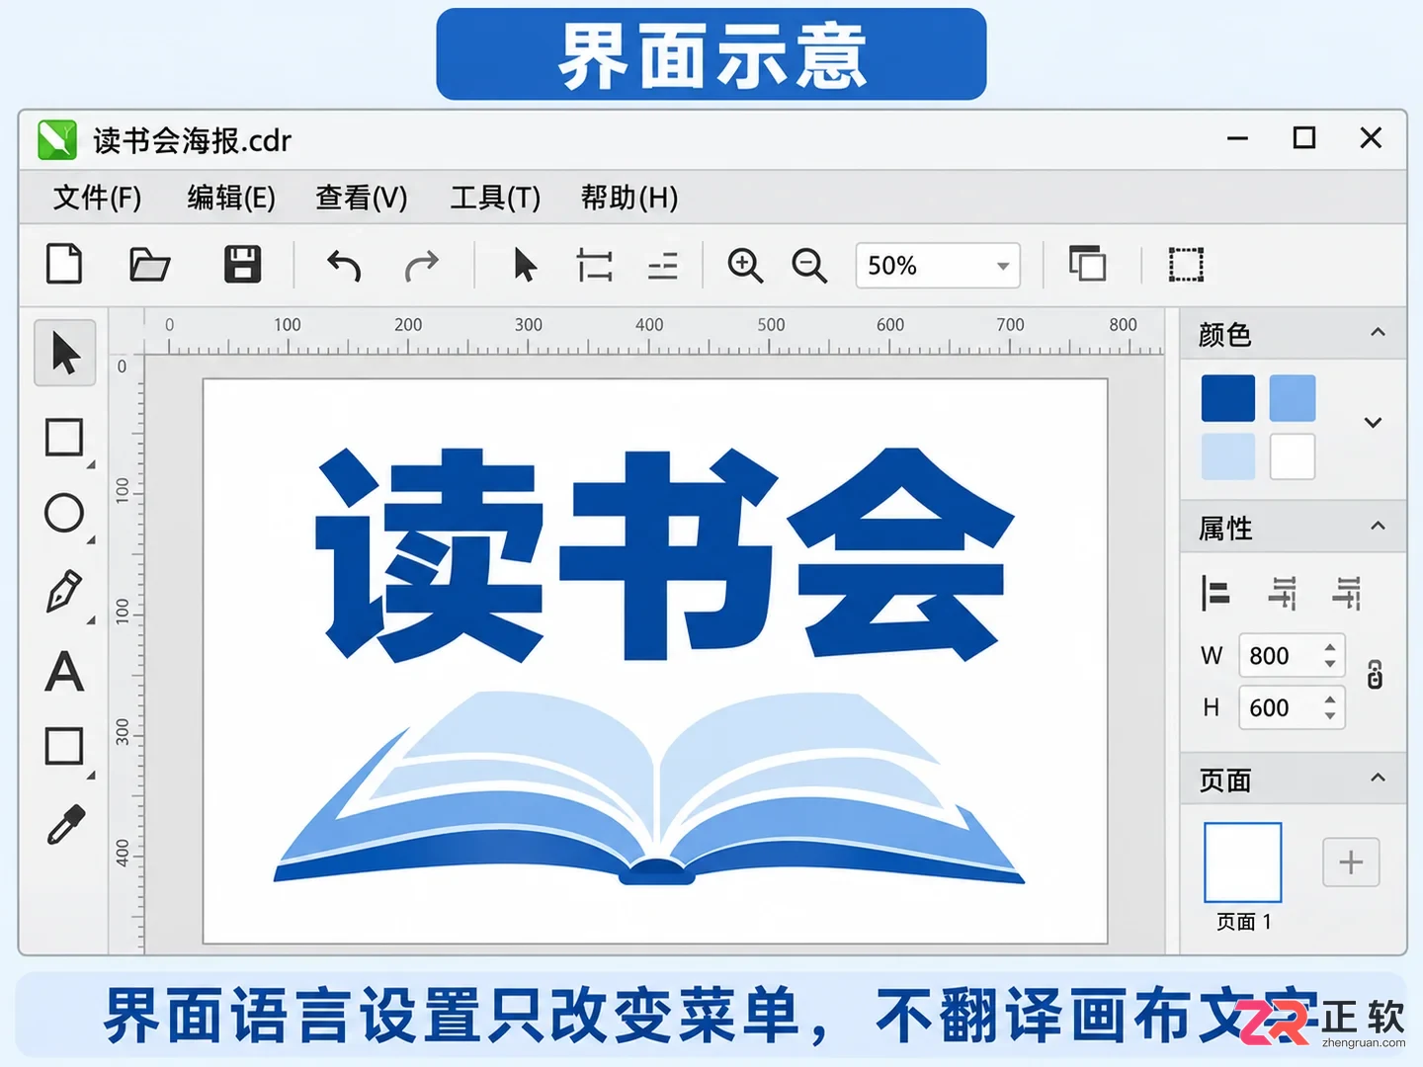The width and height of the screenshot is (1423, 1067).
Task: Select the Ellipse tool
Action: tap(64, 513)
